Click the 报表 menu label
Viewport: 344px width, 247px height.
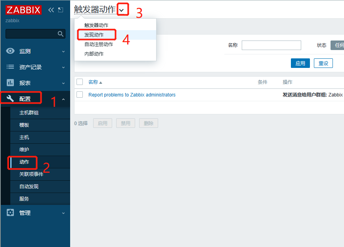(x=25, y=83)
